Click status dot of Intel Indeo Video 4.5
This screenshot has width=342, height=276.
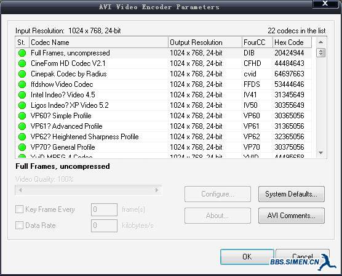coord(22,95)
